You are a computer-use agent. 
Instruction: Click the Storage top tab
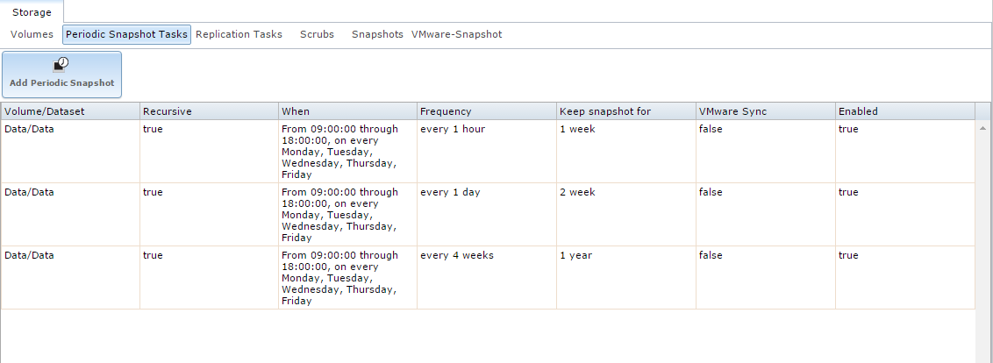pos(32,12)
